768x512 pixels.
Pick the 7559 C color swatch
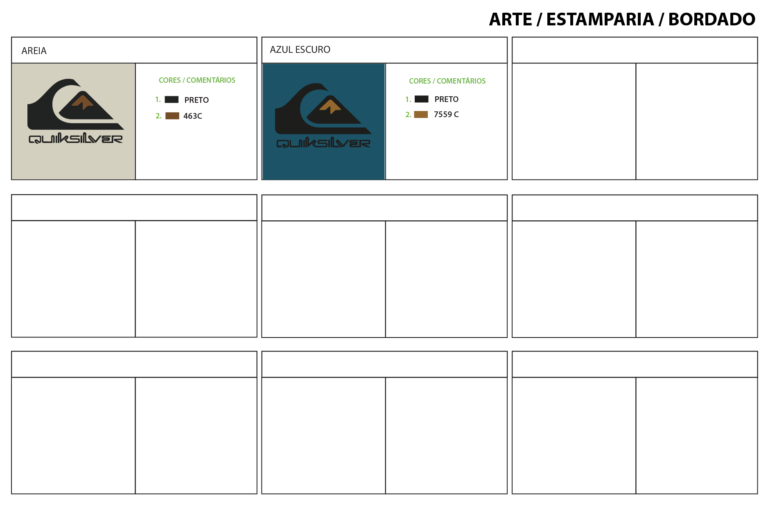pyautogui.click(x=421, y=115)
